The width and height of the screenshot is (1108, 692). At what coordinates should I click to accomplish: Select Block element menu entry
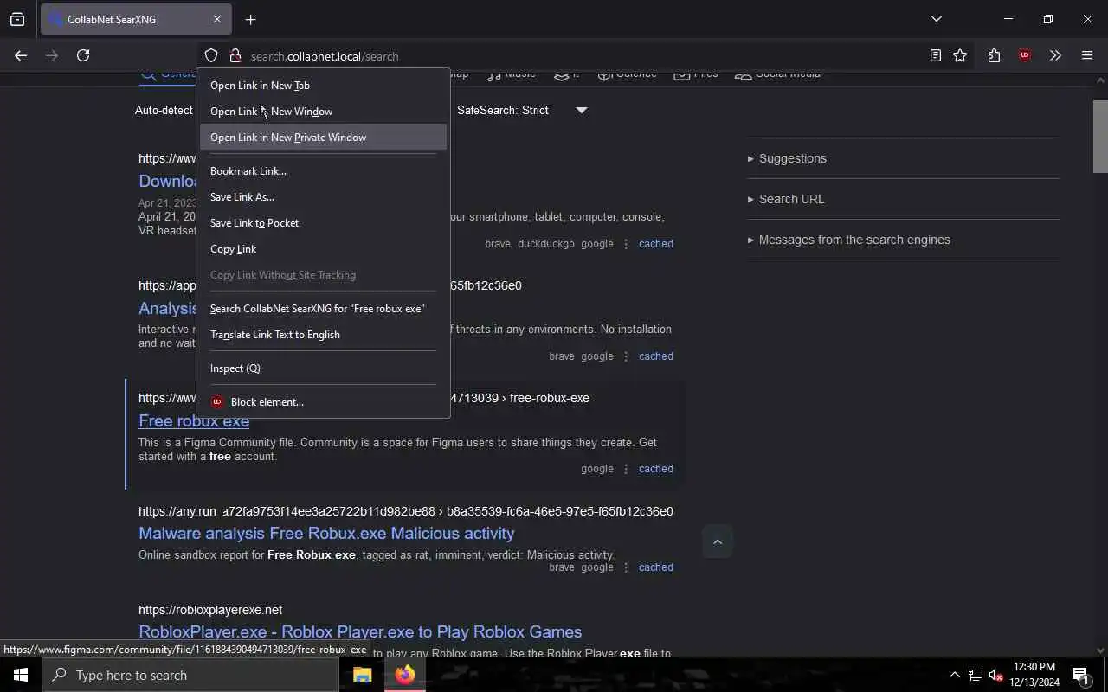tap(323, 402)
